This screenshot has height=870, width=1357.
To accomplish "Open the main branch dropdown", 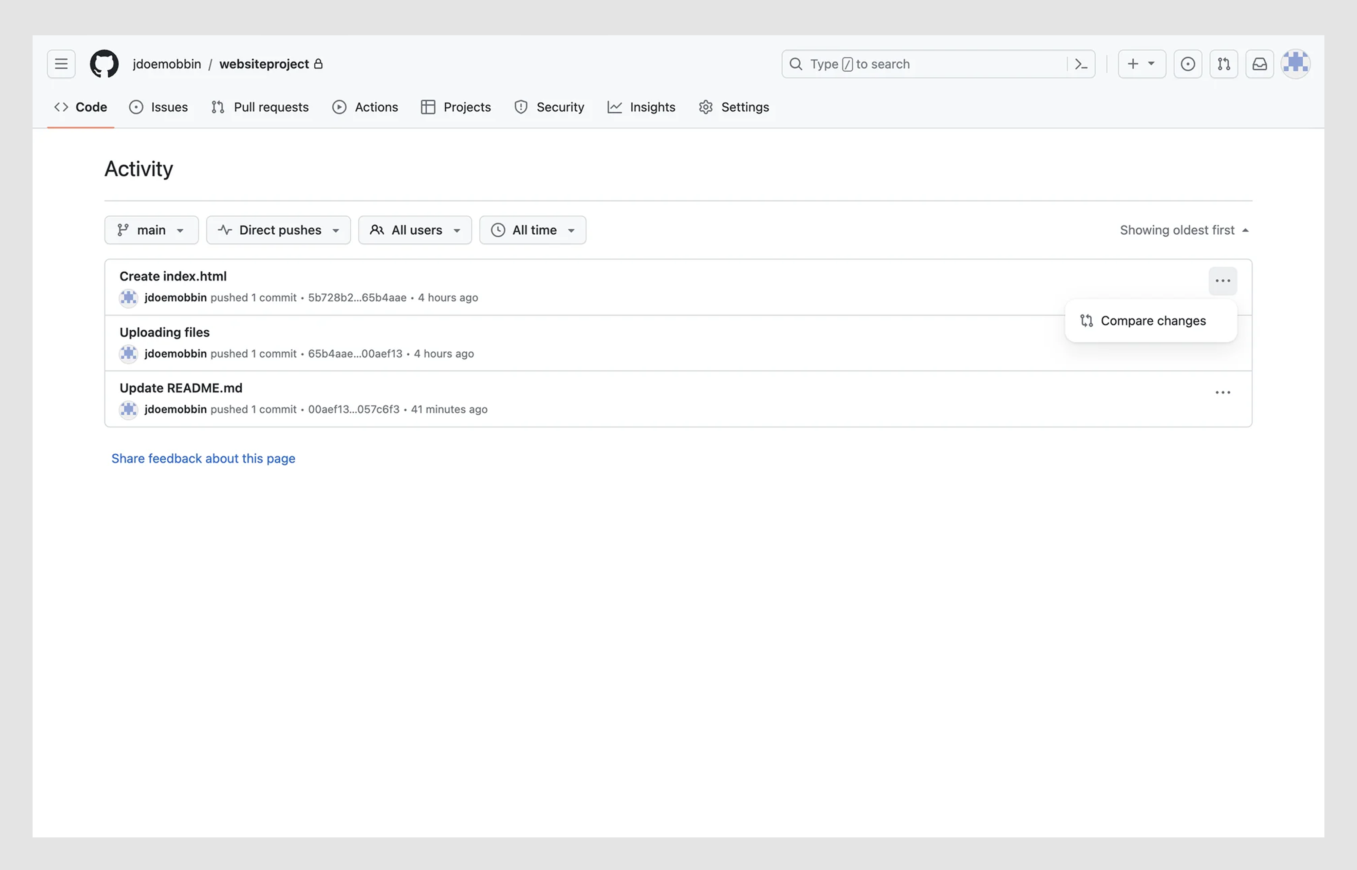I will (x=151, y=230).
